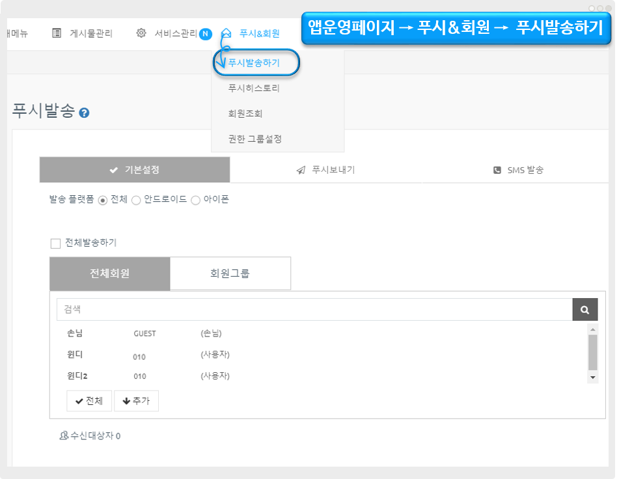Click the 게시물관리 list icon

click(x=57, y=33)
